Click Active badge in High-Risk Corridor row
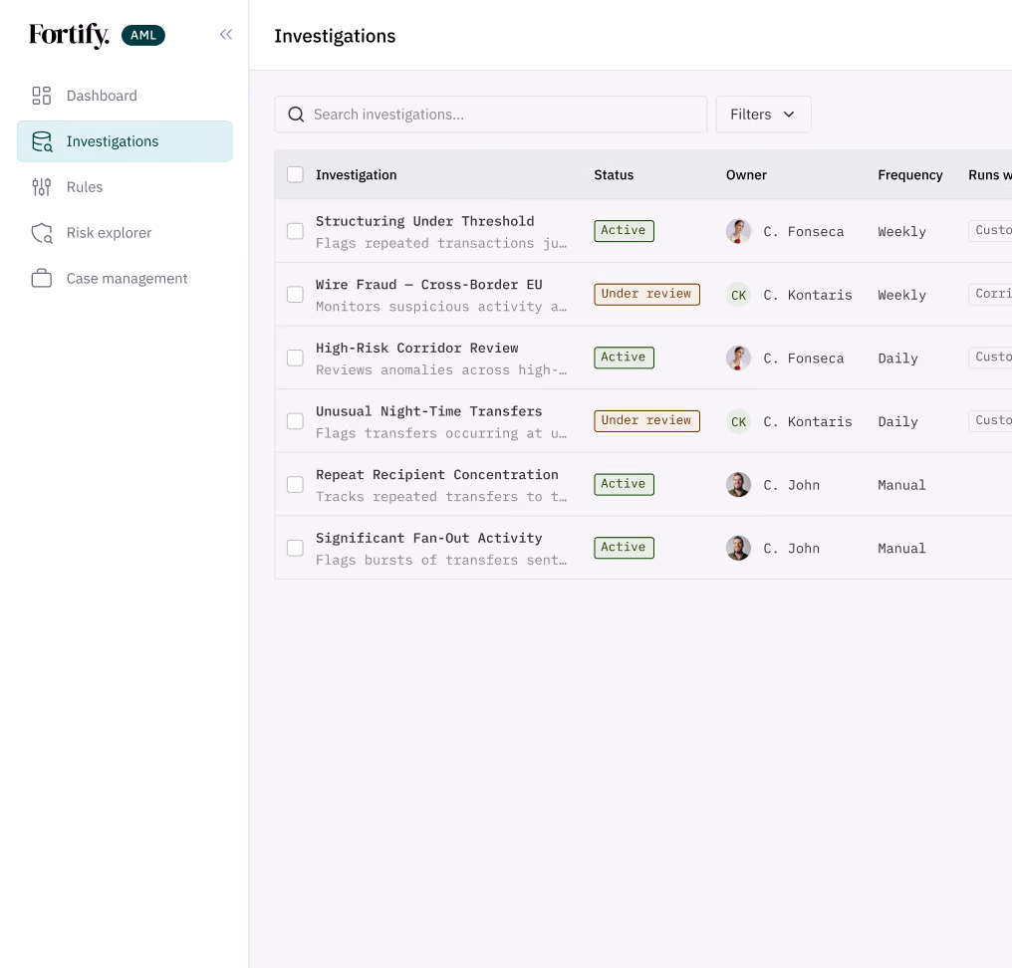Screen dimensions: 1012x968 point(624,358)
